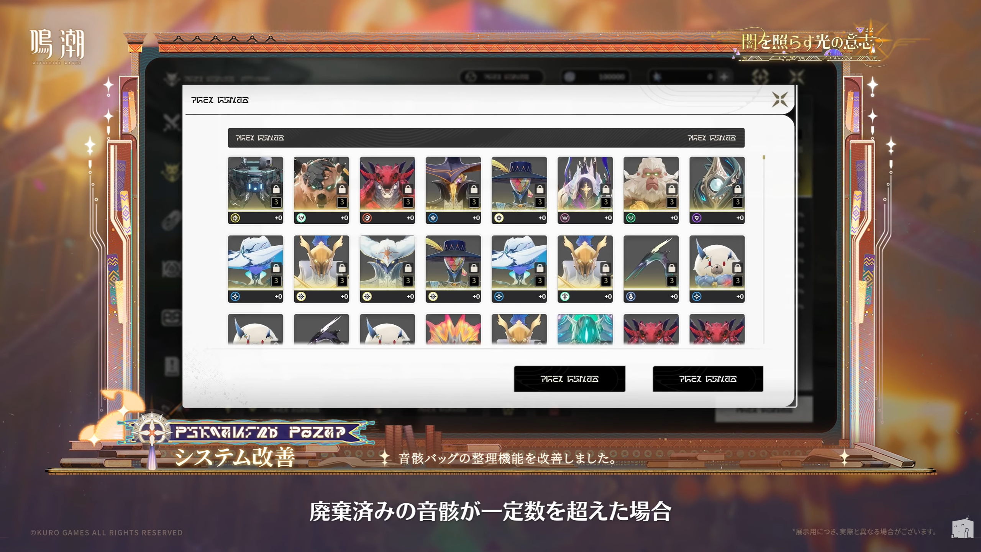Click the red sonata icon under dragon echo
Screen dimensions: 981x552
[367, 218]
